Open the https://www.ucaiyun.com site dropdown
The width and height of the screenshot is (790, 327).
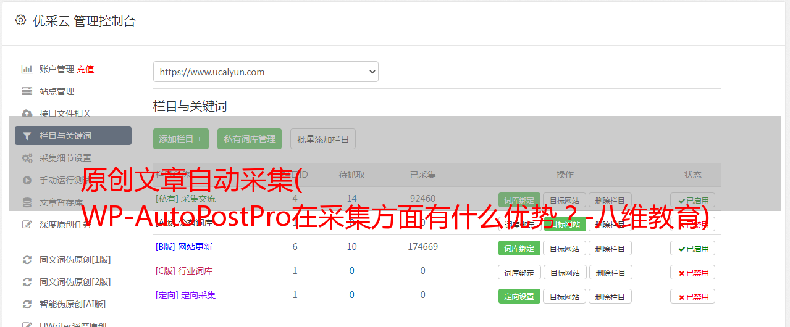266,72
